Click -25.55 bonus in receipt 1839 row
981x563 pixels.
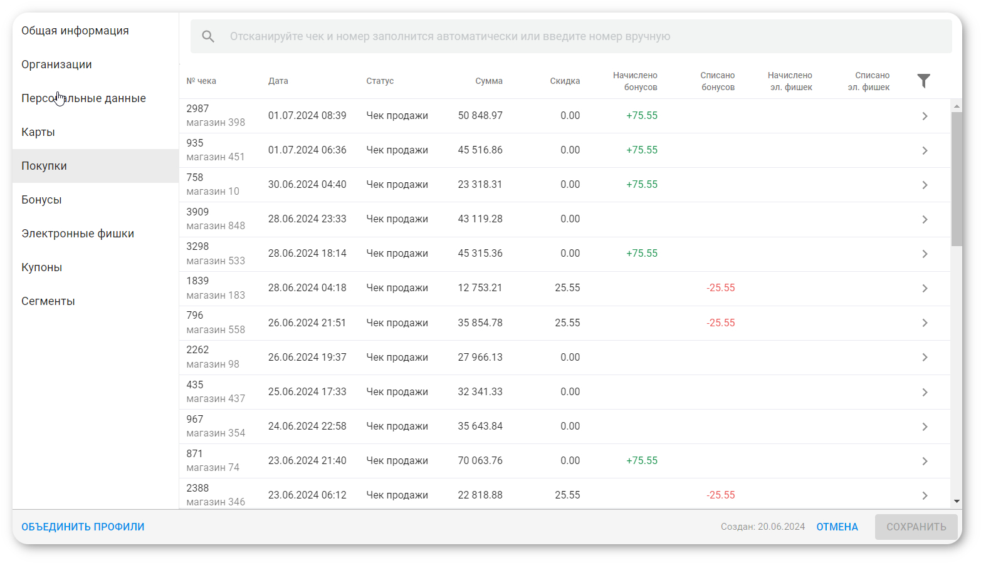721,287
